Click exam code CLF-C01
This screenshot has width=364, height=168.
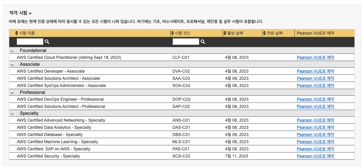click(x=181, y=57)
